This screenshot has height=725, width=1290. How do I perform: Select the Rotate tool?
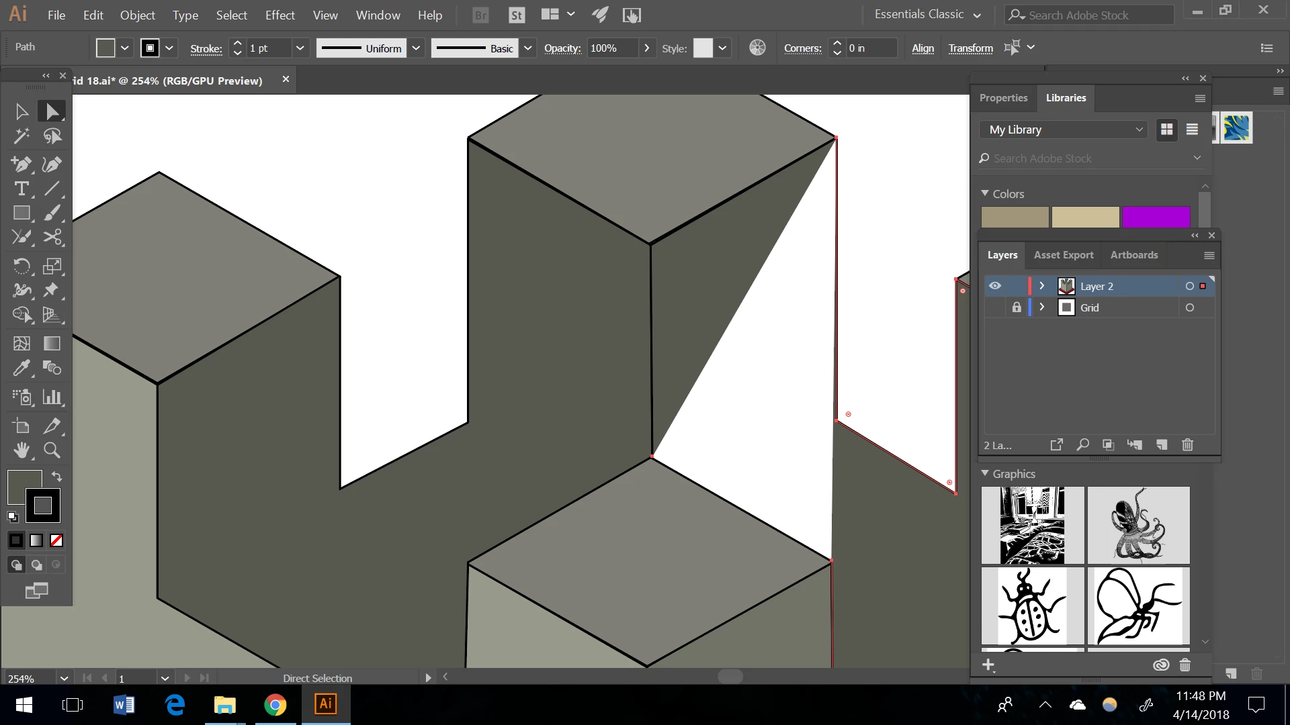(x=21, y=266)
